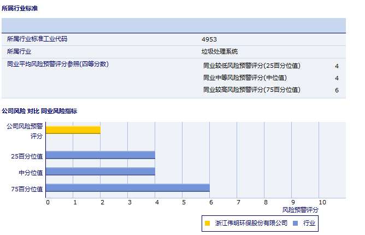Viewport: 365px width, 235px height.
Task: Select the 行业 legend label
Action: click(310, 223)
